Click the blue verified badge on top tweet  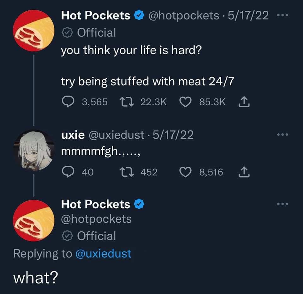click(x=139, y=15)
